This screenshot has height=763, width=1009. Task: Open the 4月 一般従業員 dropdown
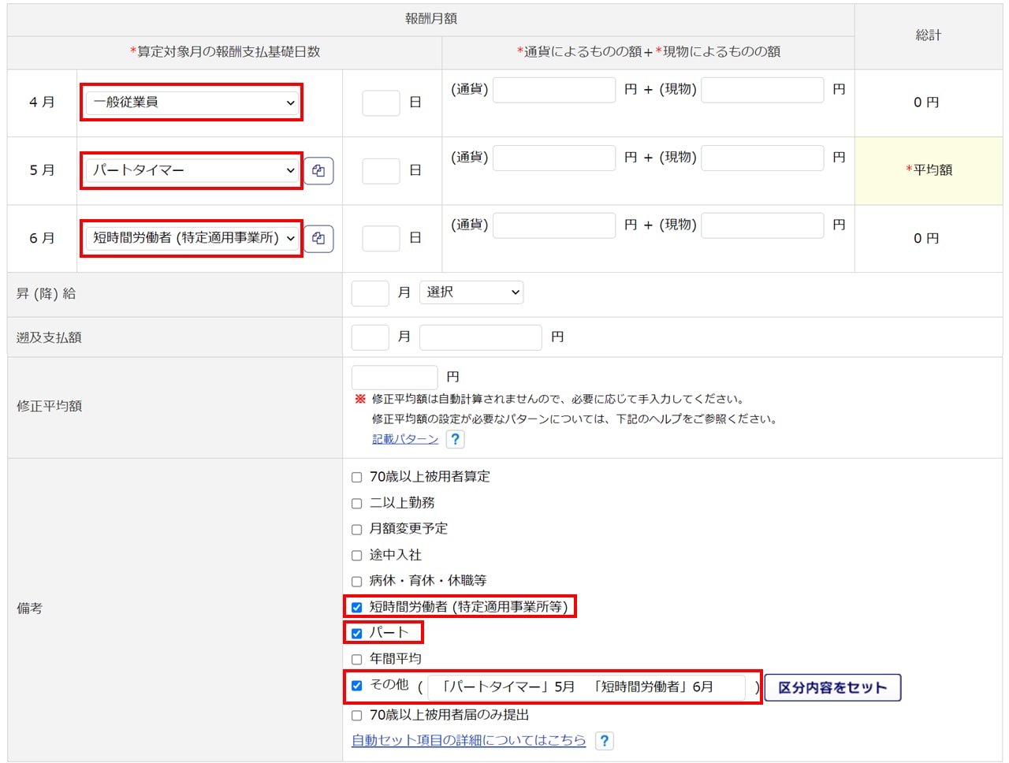pyautogui.click(x=192, y=102)
